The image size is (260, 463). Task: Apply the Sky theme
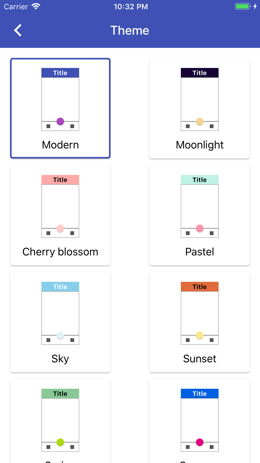(60, 322)
